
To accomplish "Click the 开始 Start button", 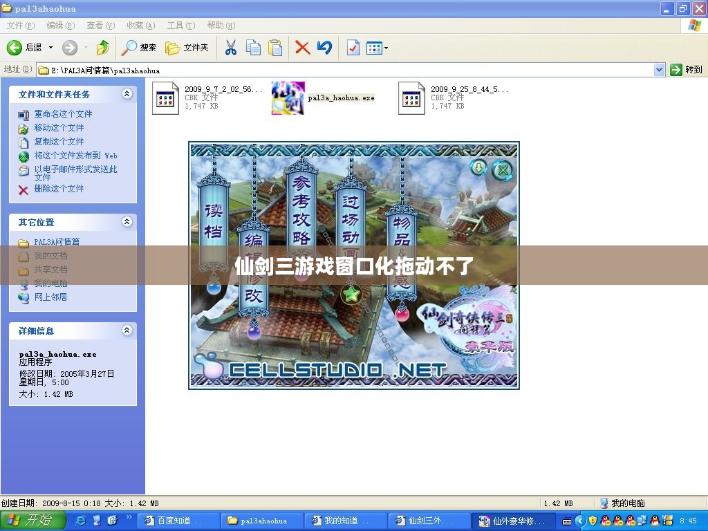I will pyautogui.click(x=32, y=521).
